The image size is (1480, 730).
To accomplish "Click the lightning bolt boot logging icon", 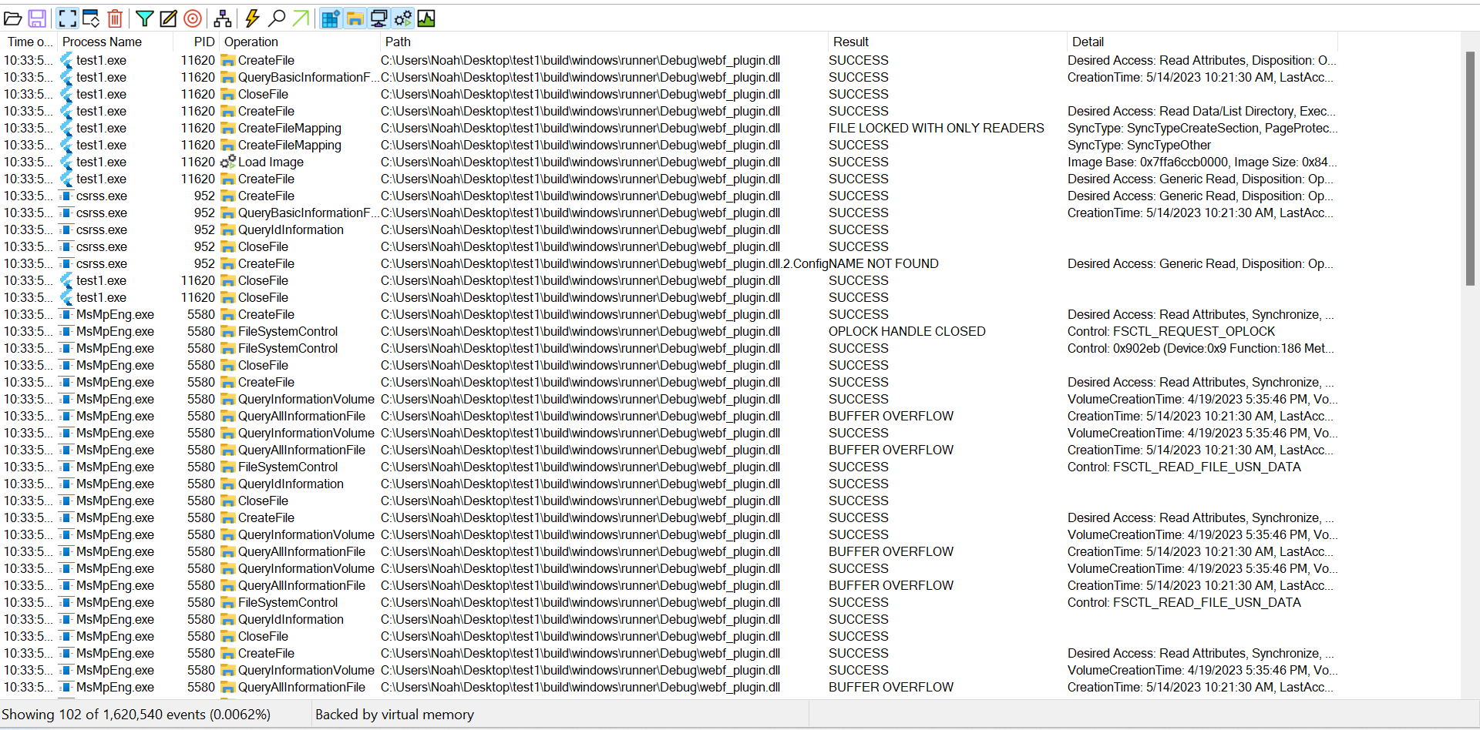I will pos(252,18).
